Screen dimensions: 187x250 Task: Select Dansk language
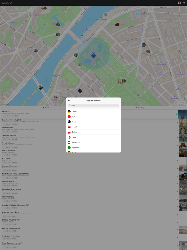pyautogui.click(x=93, y=137)
